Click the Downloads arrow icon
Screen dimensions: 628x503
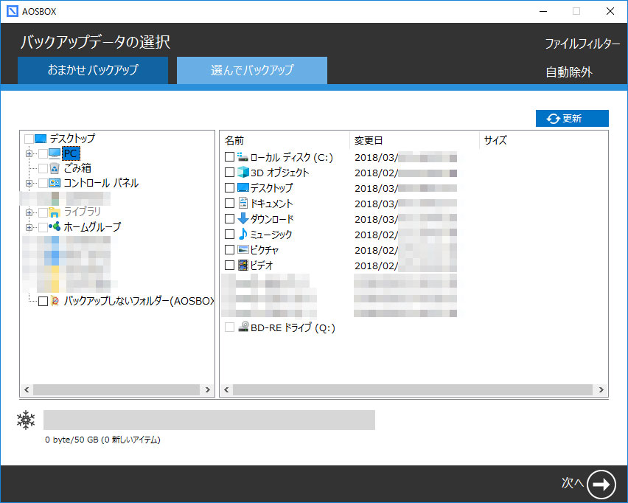(x=243, y=218)
